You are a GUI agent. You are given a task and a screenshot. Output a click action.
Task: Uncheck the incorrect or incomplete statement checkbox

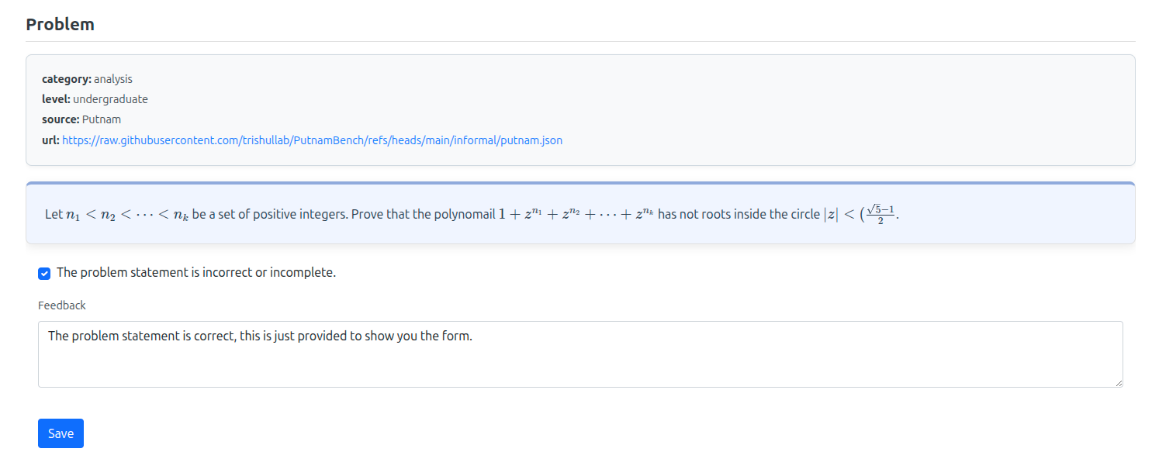44,273
